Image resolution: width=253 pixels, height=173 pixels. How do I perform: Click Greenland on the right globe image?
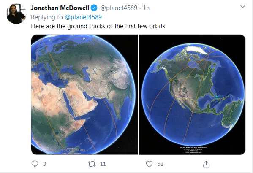tap(196, 49)
